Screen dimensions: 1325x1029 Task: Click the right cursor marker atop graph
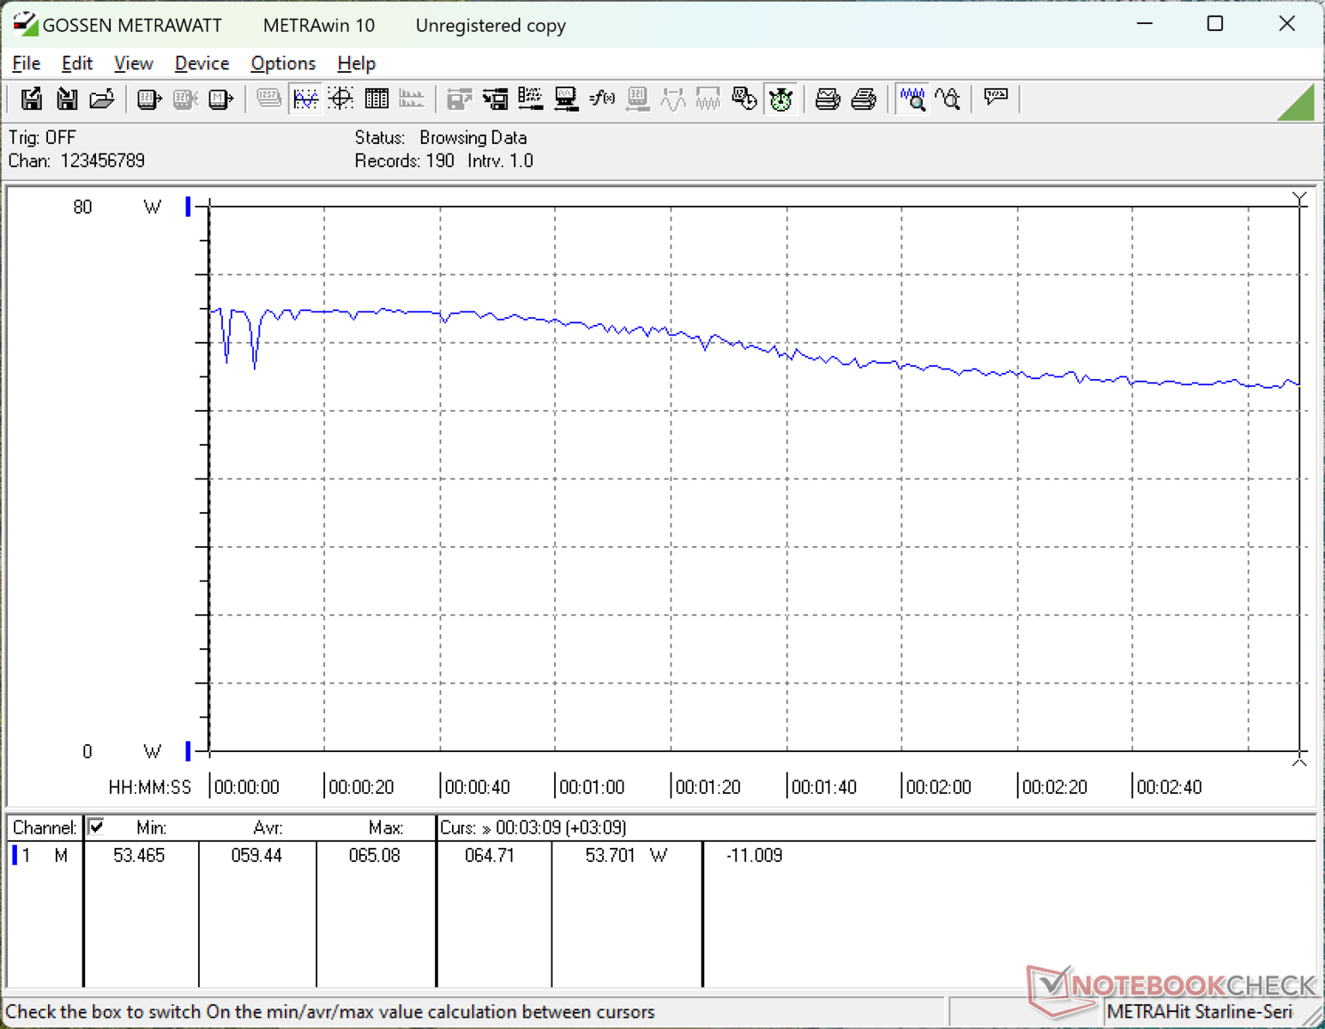(x=1299, y=200)
